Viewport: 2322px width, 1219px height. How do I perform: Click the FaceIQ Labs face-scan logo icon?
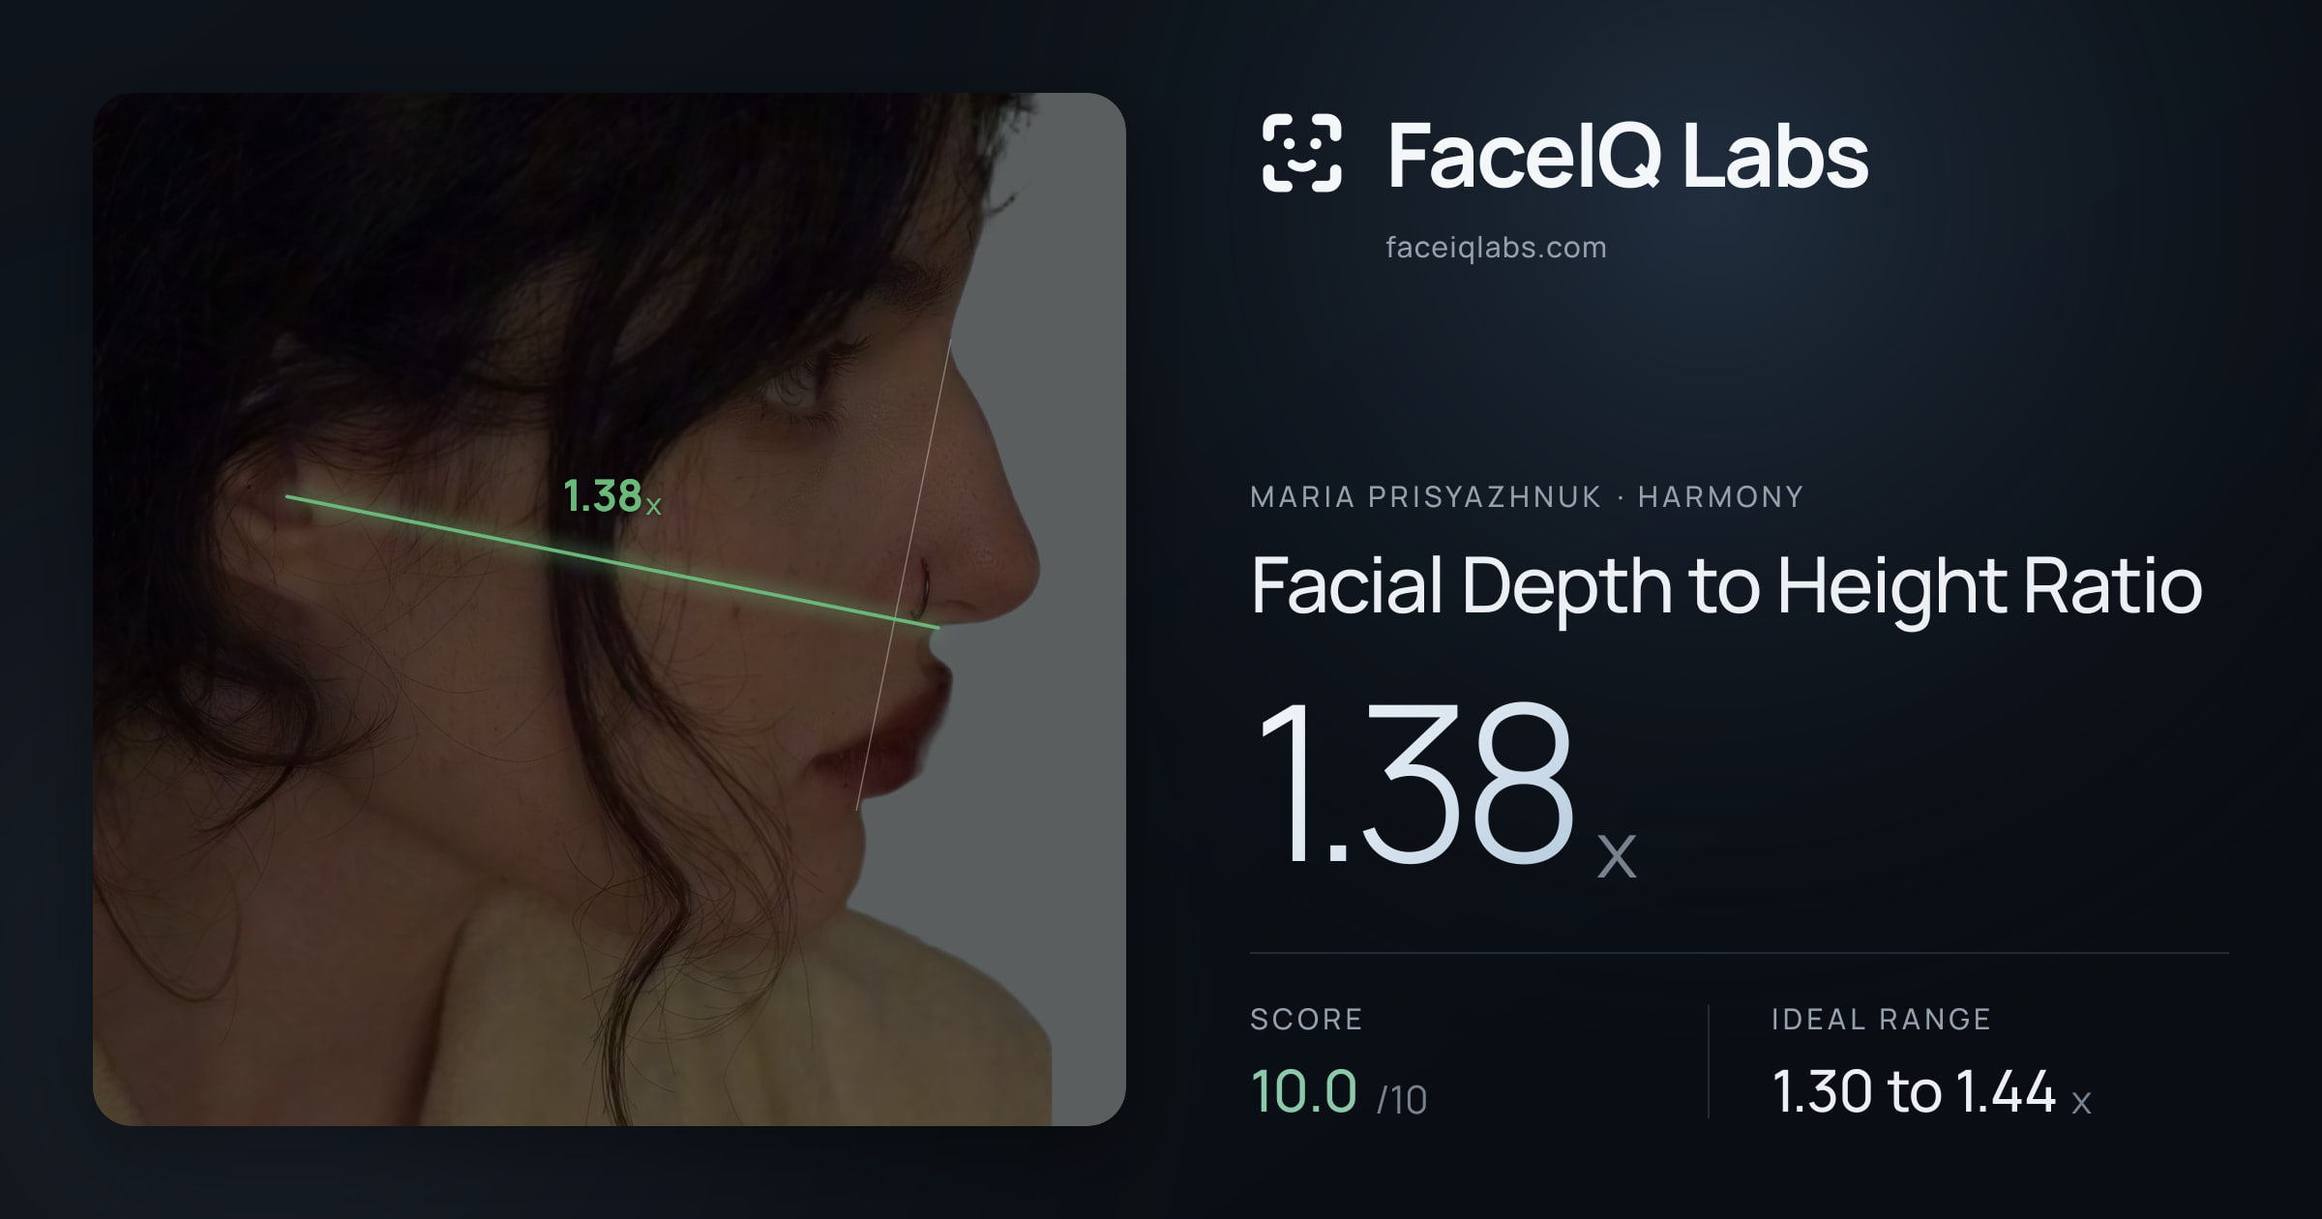(x=1301, y=153)
